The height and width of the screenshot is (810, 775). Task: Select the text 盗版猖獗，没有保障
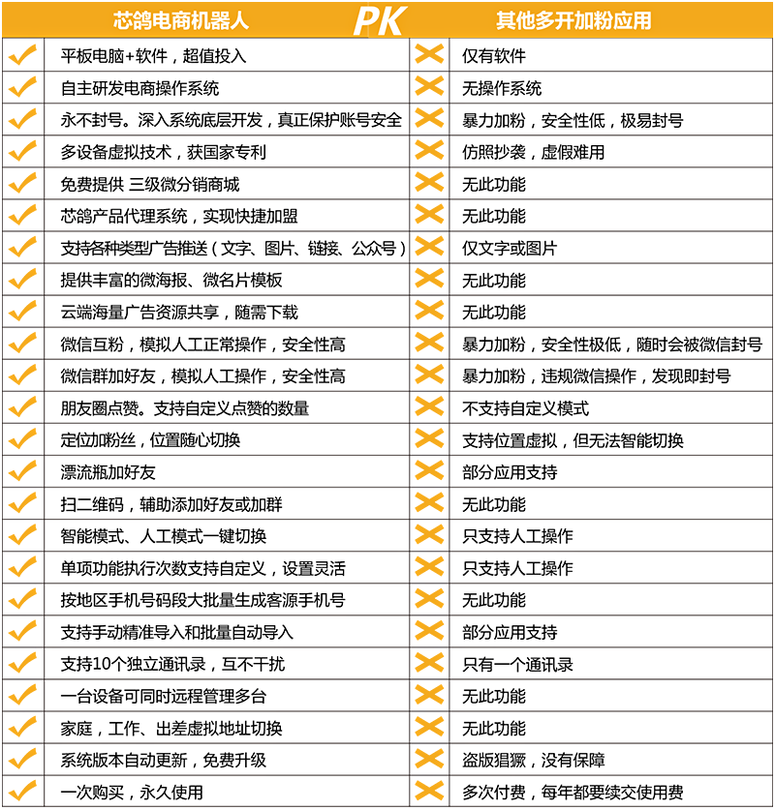[x=533, y=760]
